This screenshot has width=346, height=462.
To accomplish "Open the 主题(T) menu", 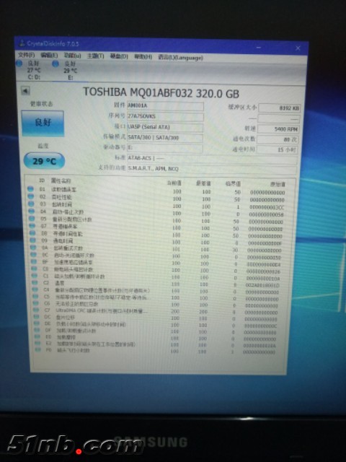I will (x=95, y=56).
